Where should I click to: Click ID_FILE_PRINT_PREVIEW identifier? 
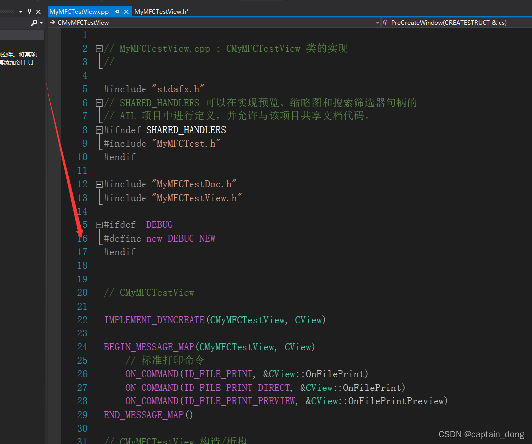pos(239,401)
